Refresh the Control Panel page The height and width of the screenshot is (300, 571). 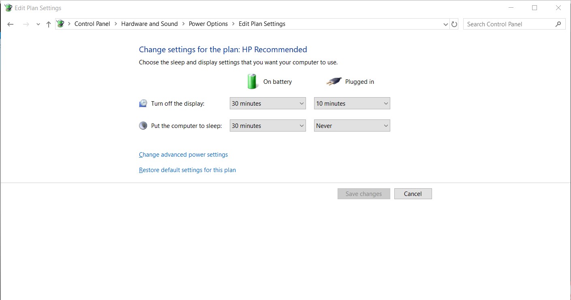coord(454,24)
